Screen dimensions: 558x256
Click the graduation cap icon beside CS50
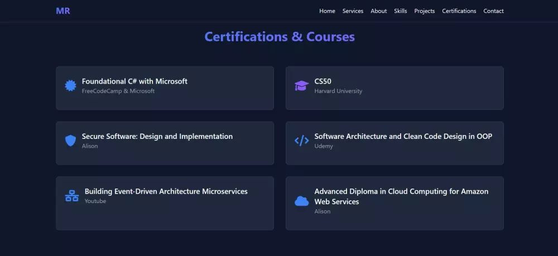click(x=301, y=85)
